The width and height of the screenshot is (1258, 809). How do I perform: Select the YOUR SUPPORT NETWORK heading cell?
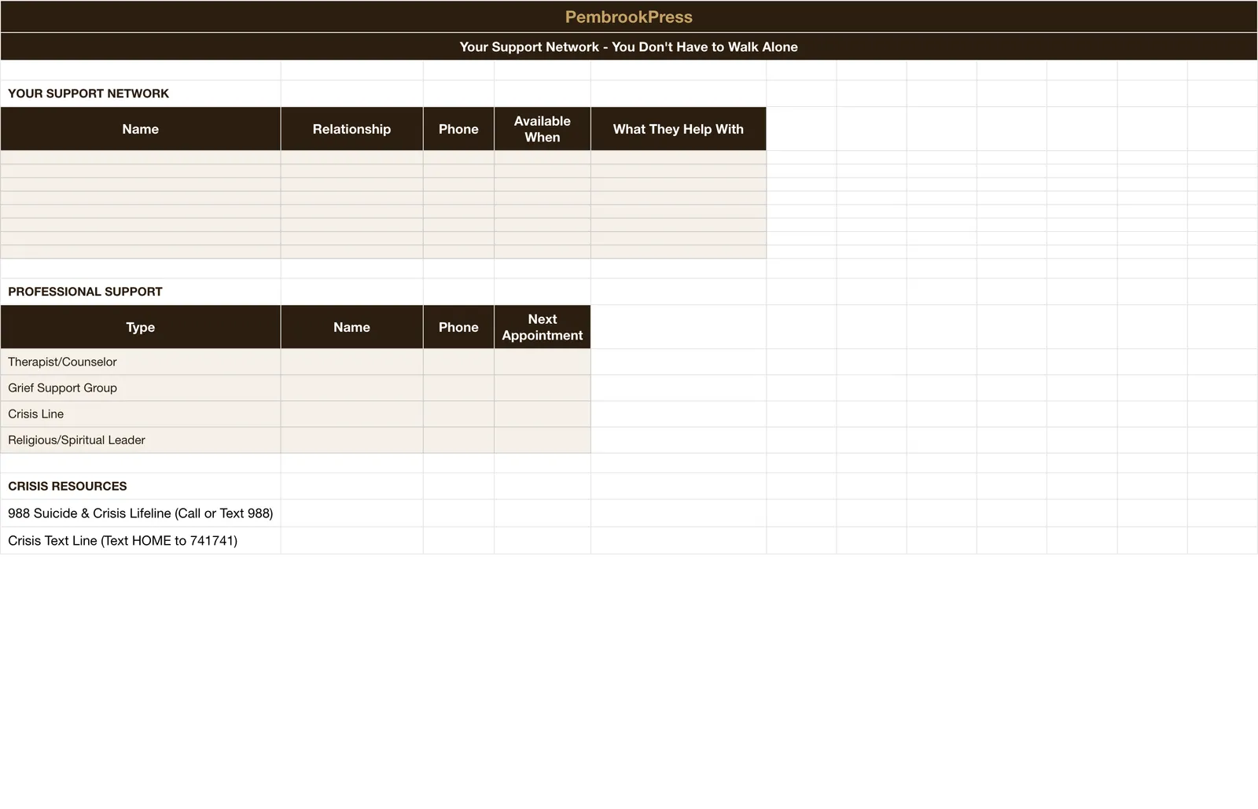(141, 94)
